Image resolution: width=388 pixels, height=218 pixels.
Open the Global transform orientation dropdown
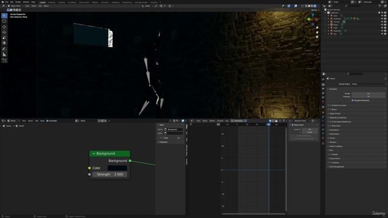147,6
